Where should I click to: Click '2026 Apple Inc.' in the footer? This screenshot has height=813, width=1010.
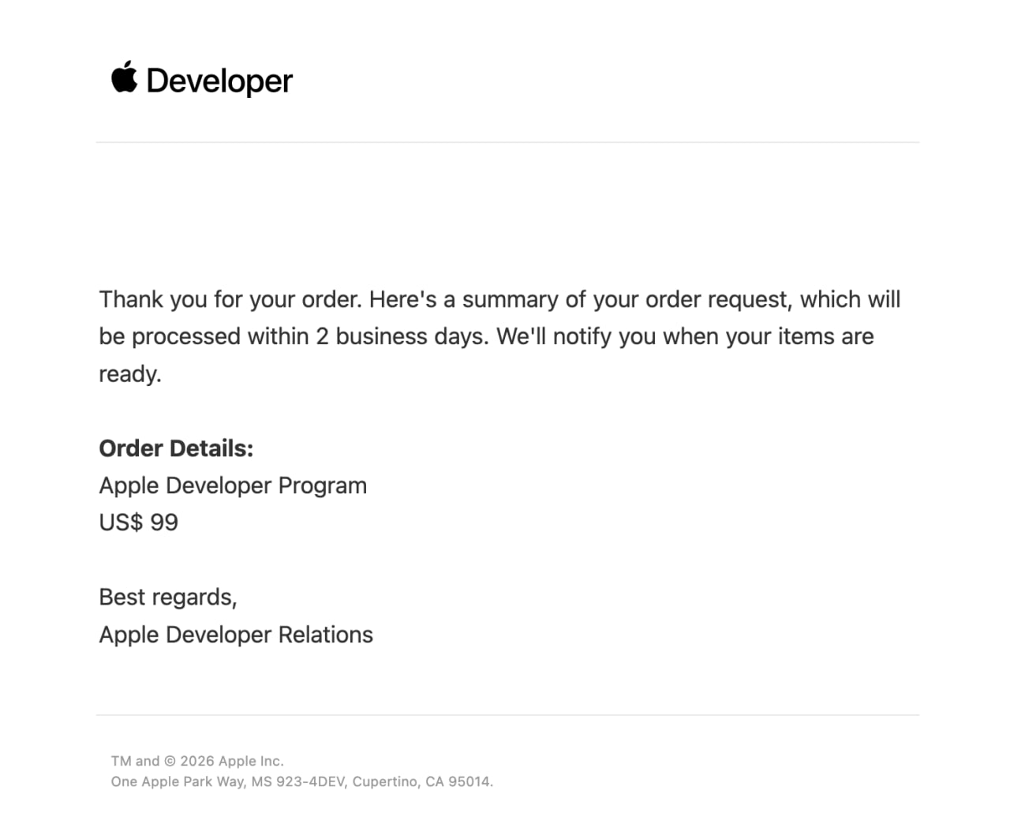231,761
